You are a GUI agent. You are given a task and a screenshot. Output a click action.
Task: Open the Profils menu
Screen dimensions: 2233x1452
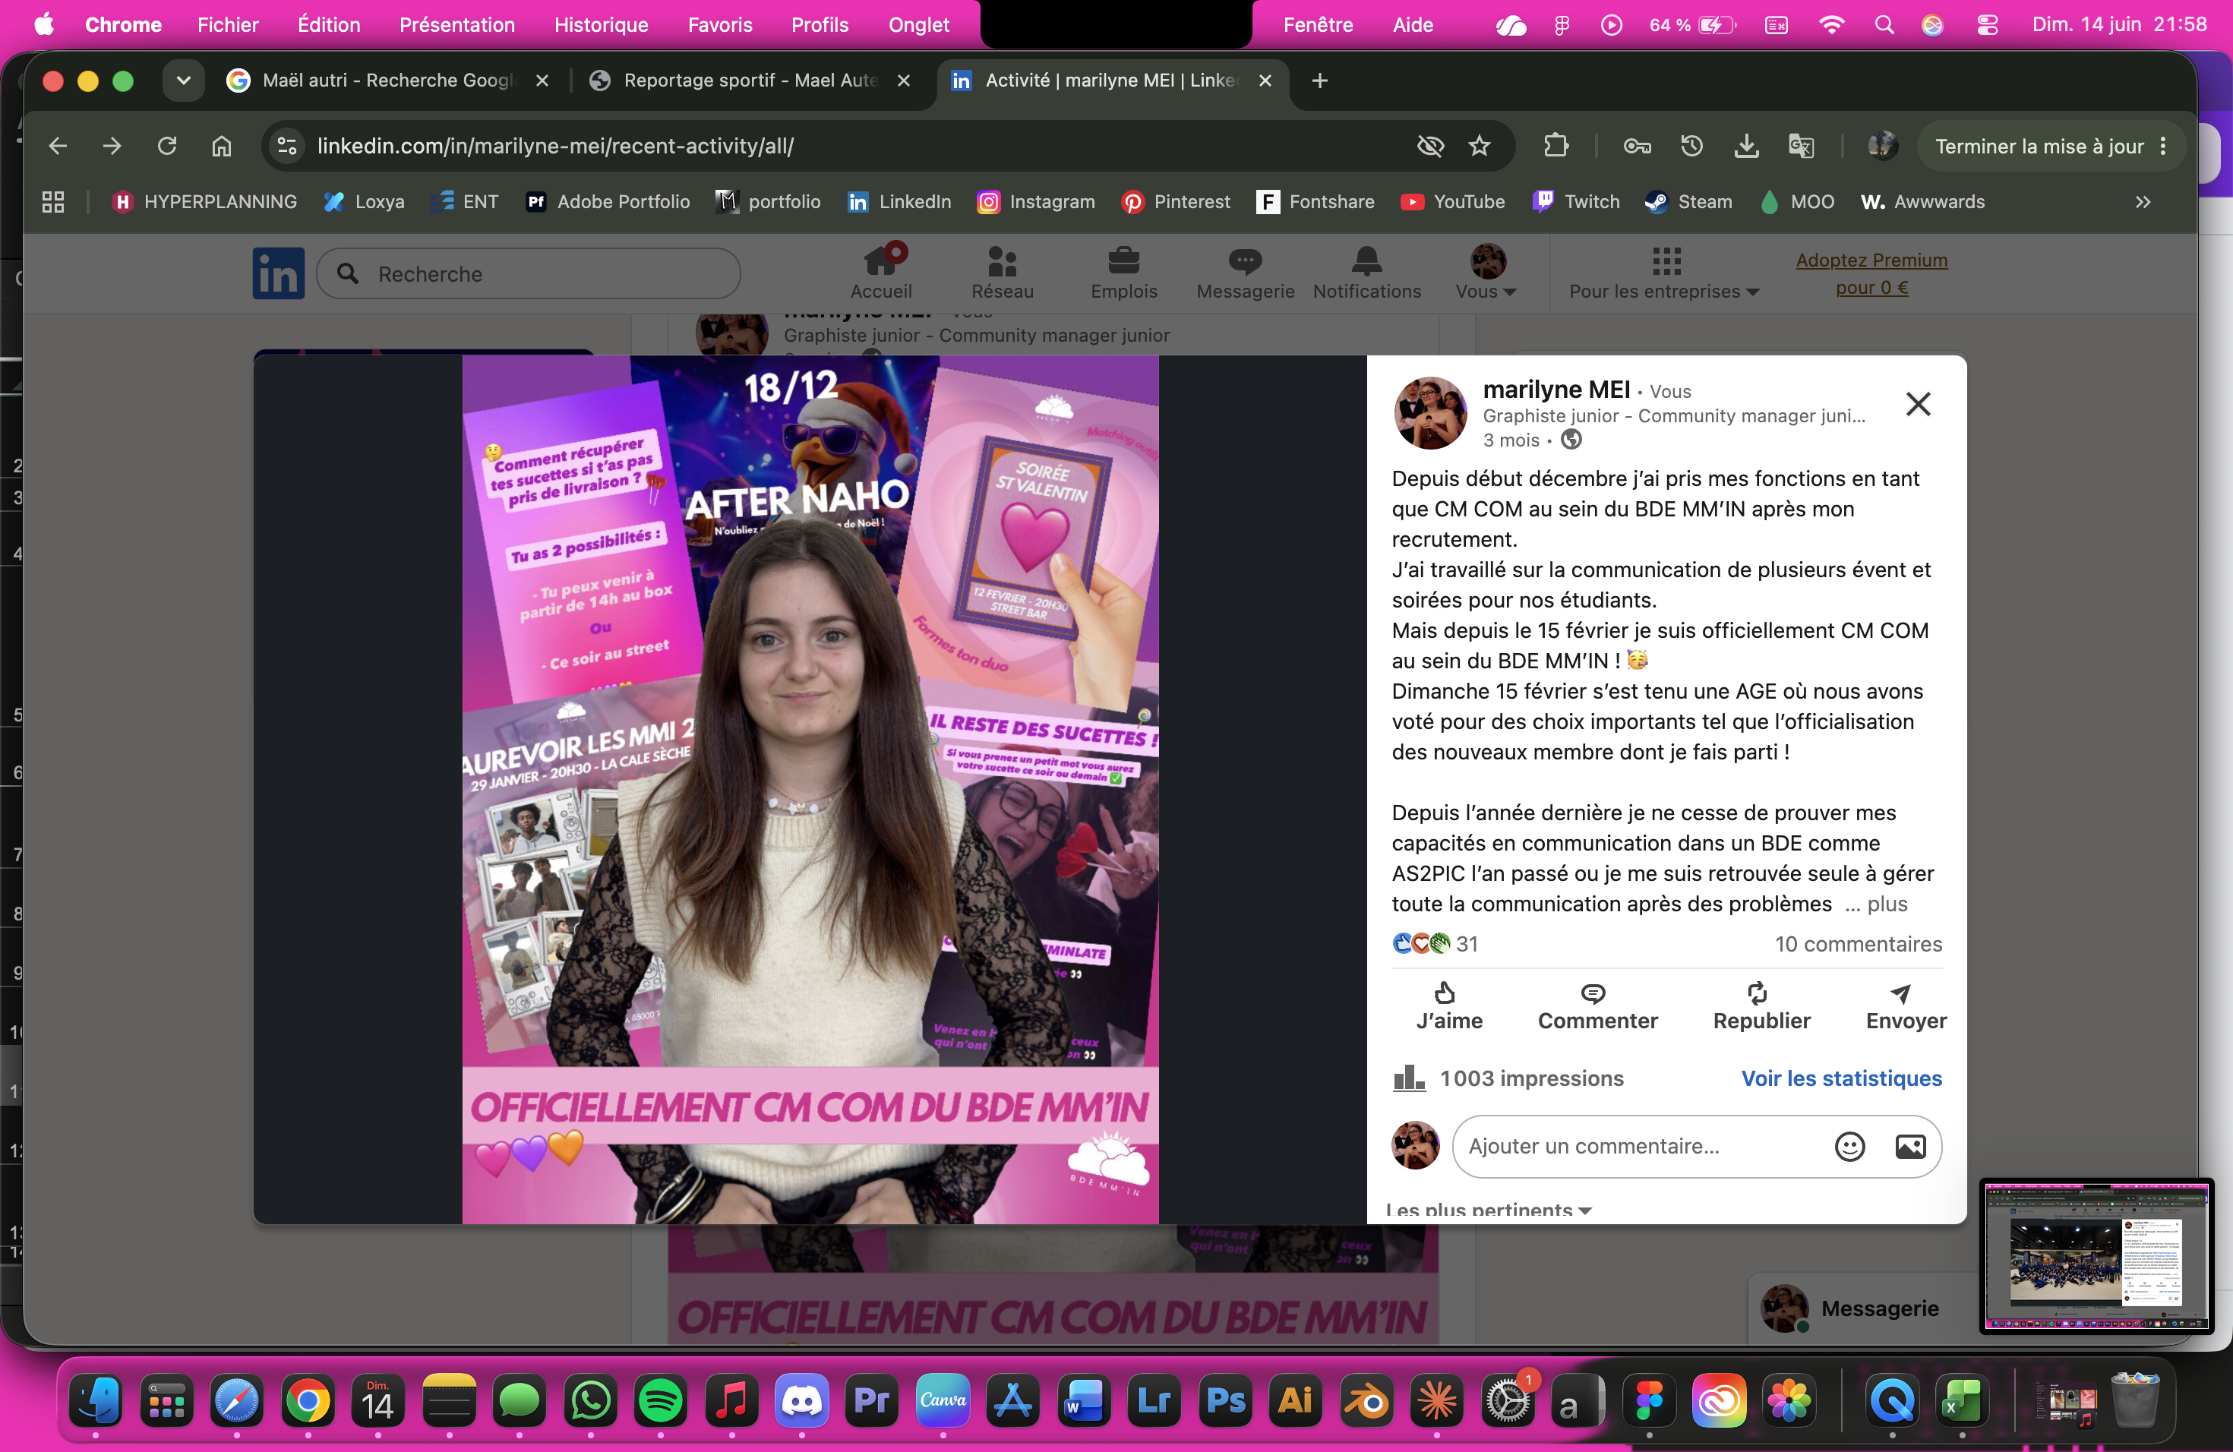[819, 24]
